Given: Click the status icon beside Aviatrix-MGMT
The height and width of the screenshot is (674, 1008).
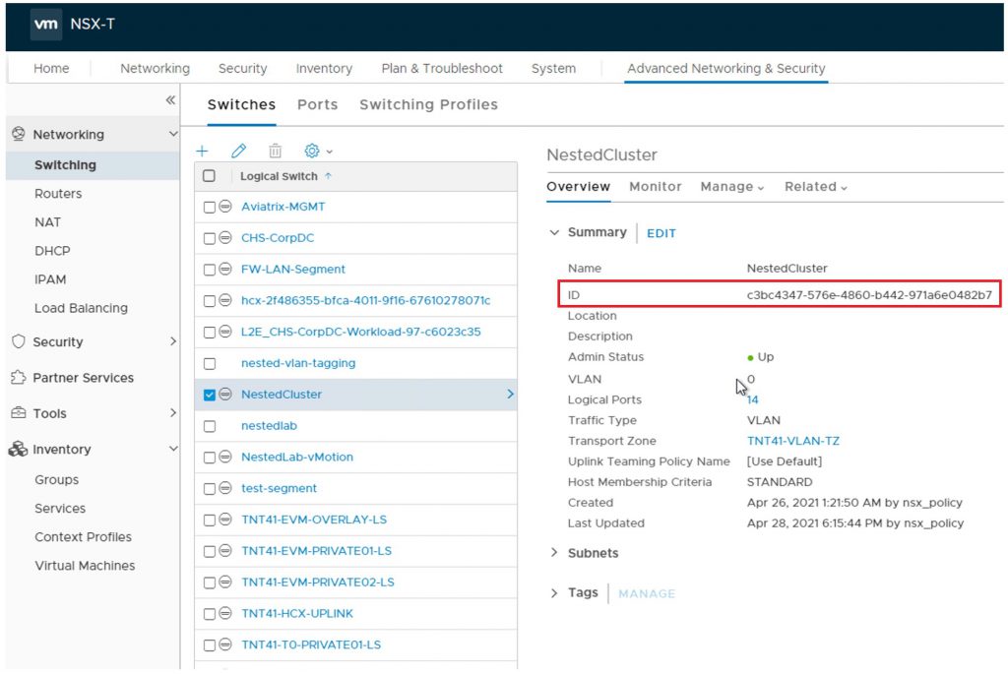Looking at the screenshot, I should [x=225, y=207].
